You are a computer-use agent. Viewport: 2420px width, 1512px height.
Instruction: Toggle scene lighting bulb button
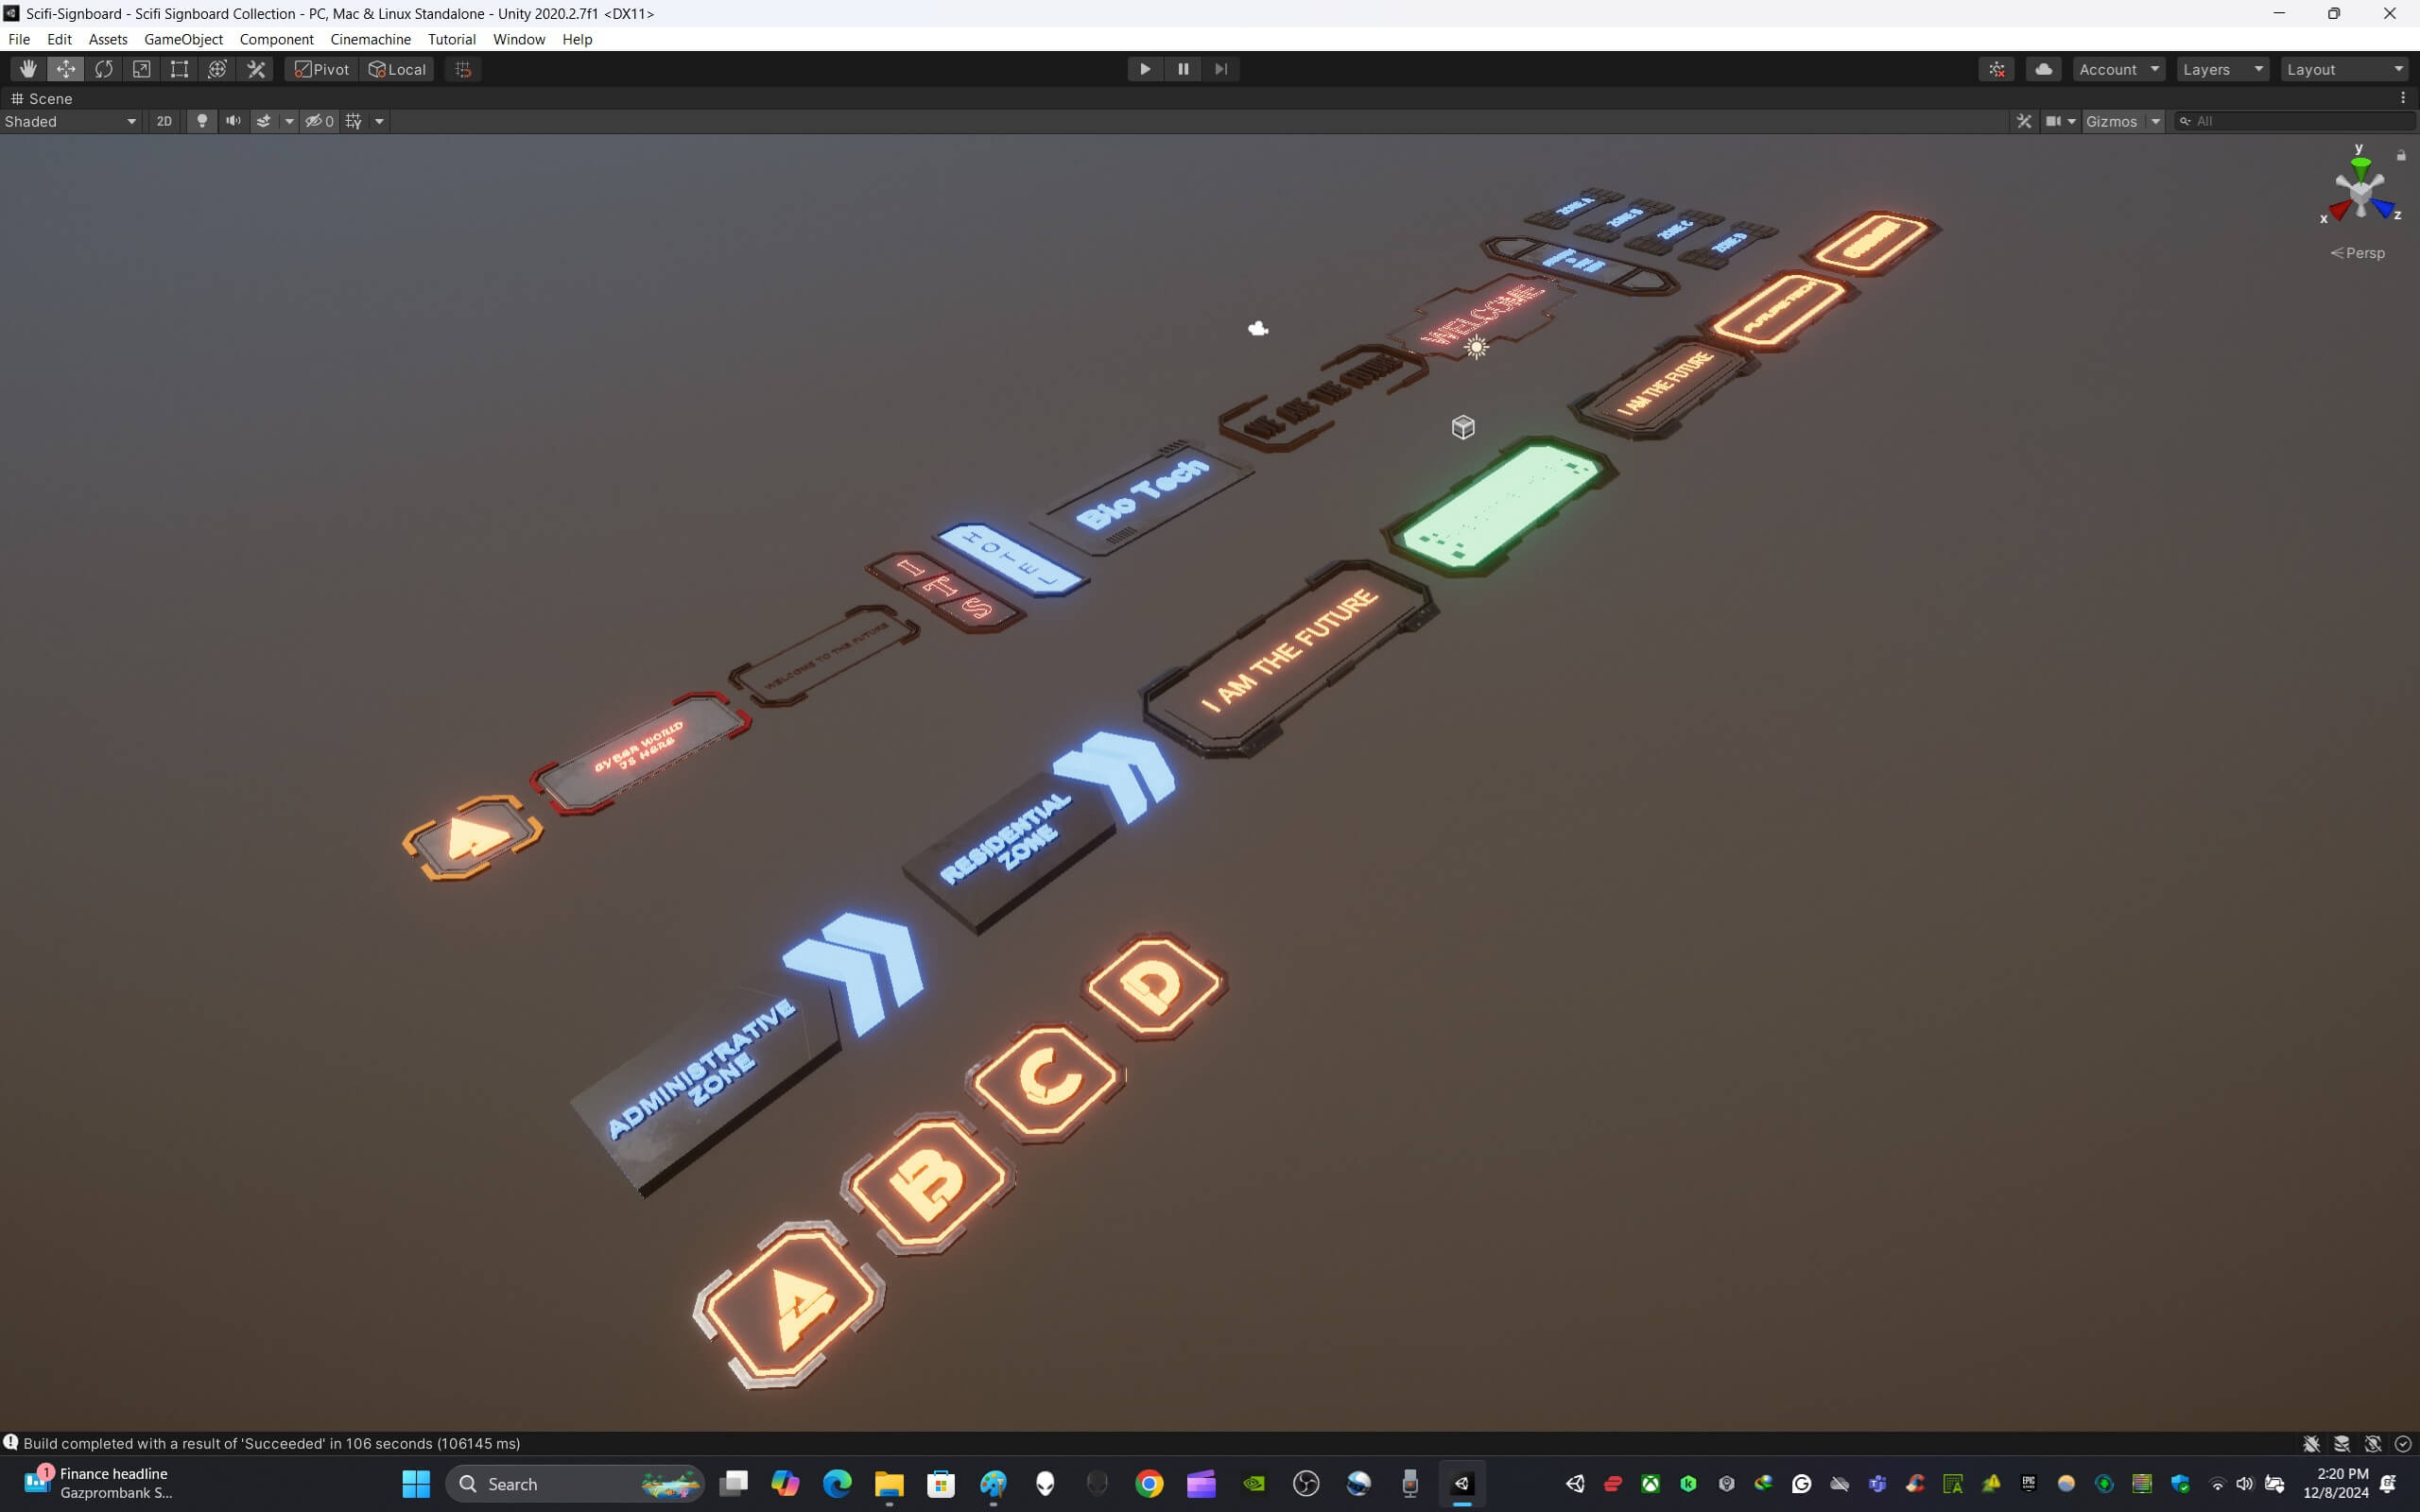coord(202,121)
